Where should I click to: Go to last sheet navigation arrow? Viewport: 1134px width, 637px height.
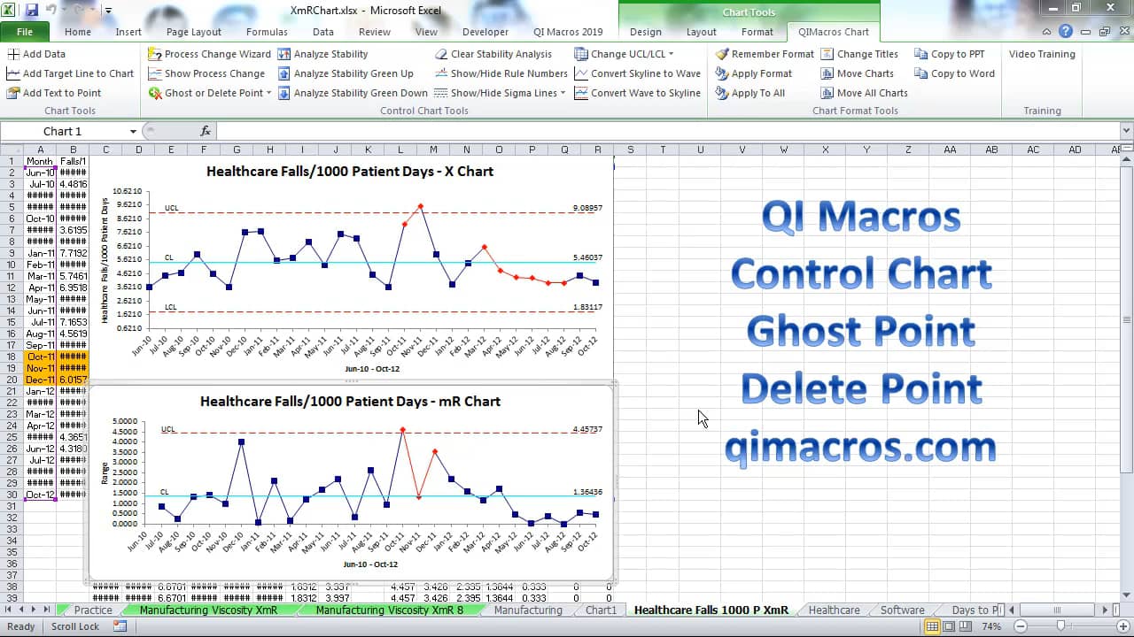tap(46, 610)
